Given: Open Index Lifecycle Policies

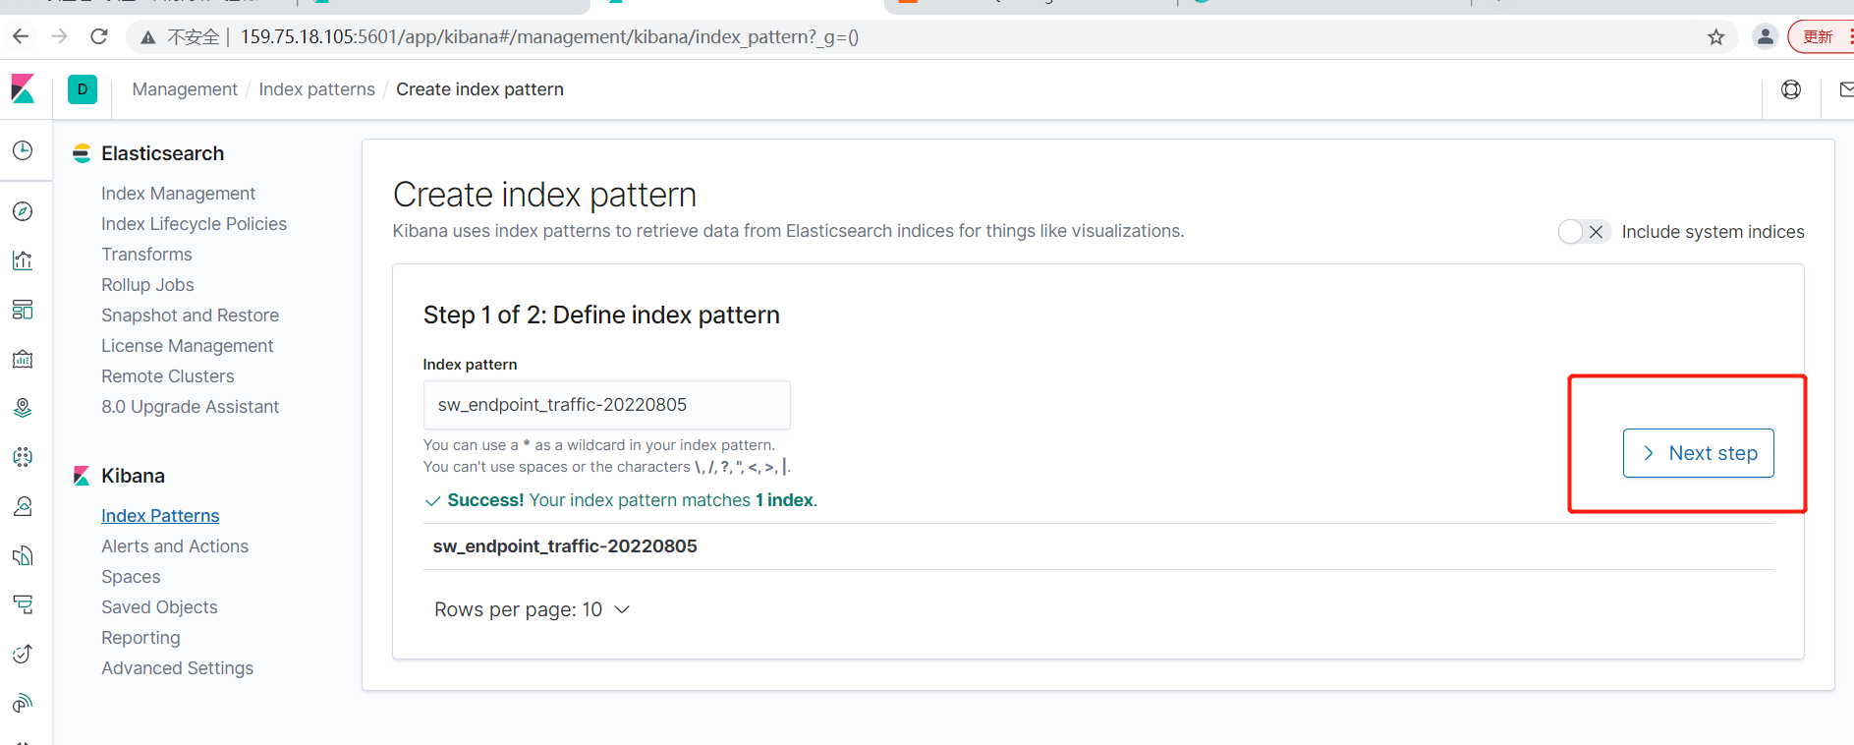Looking at the screenshot, I should (194, 224).
